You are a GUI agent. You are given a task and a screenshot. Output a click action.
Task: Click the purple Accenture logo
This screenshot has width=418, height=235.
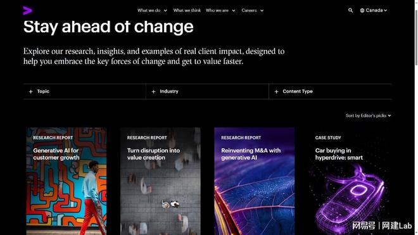point(27,10)
